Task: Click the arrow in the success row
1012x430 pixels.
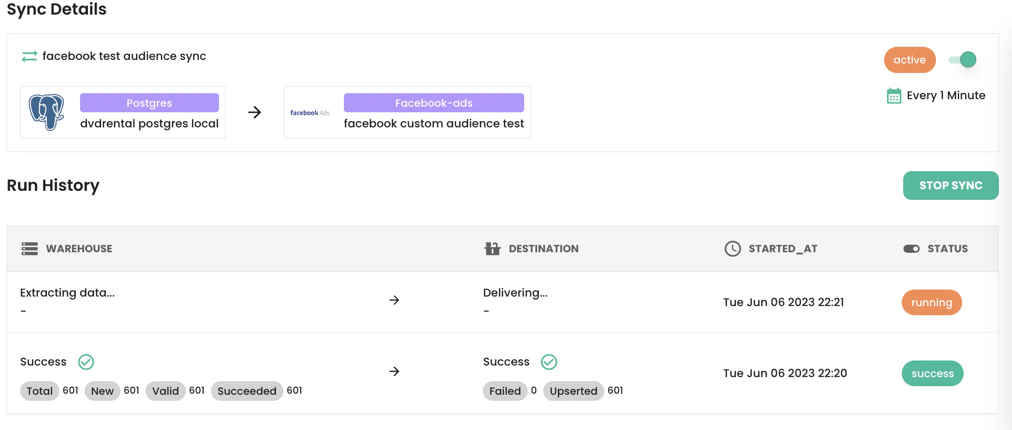Action: click(x=394, y=371)
